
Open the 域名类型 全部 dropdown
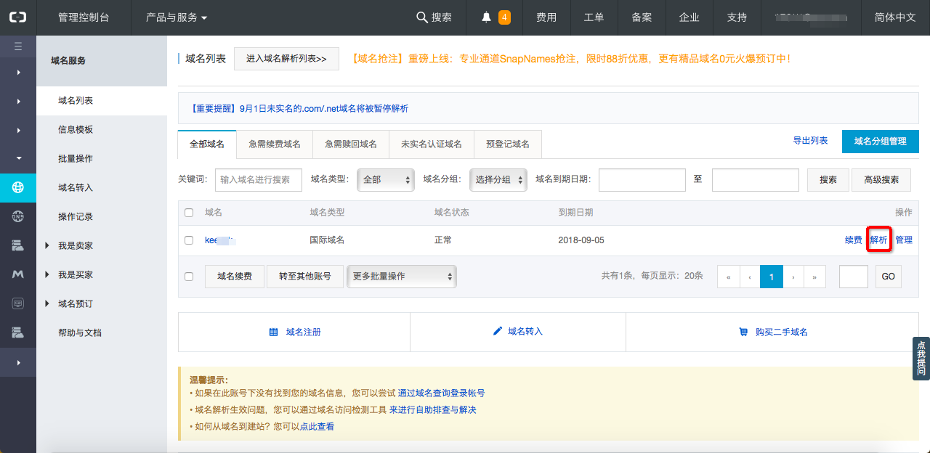386,179
